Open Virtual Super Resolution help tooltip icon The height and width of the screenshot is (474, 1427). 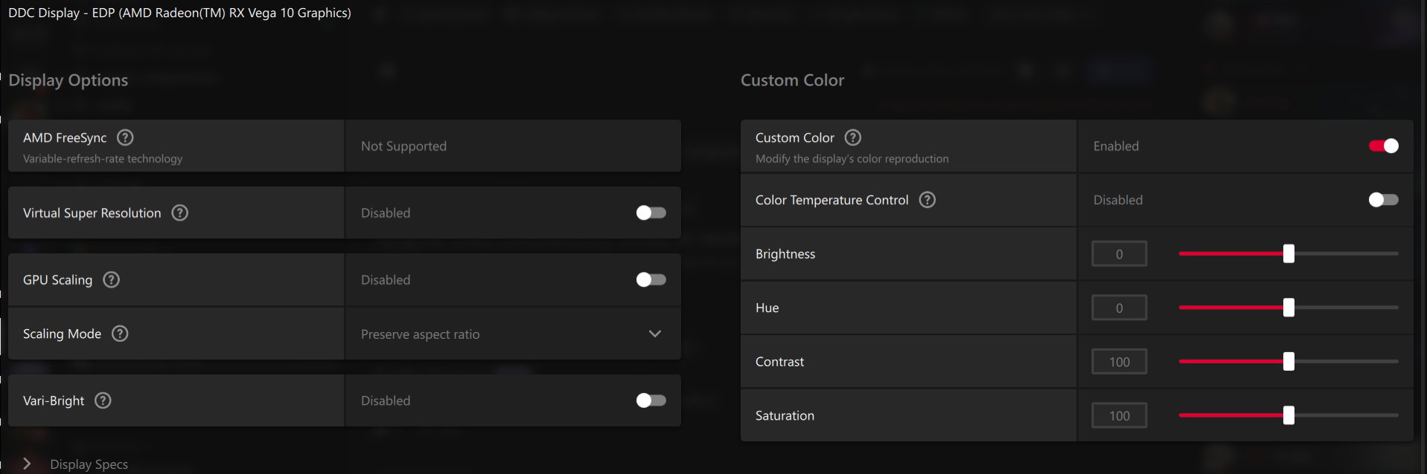coord(180,213)
